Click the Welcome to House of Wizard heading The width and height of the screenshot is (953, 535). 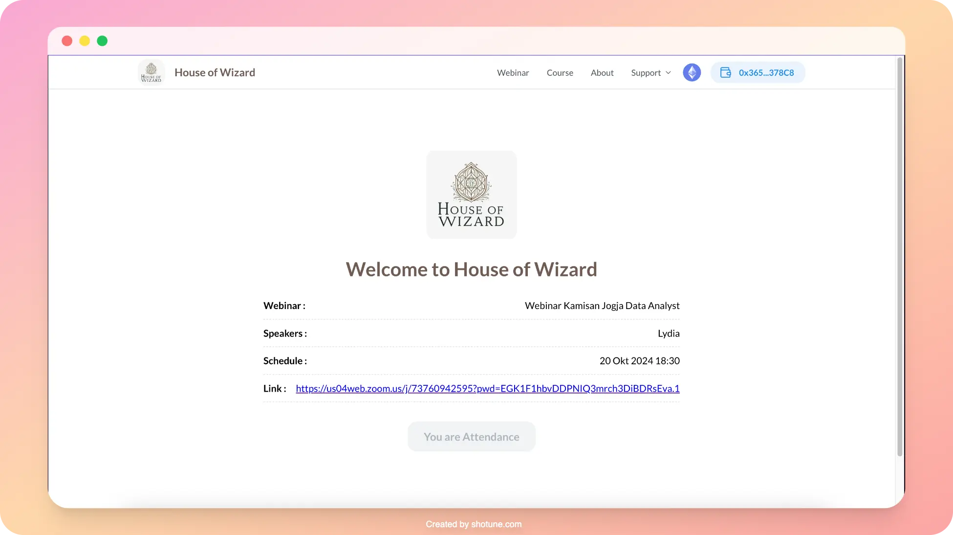click(471, 269)
